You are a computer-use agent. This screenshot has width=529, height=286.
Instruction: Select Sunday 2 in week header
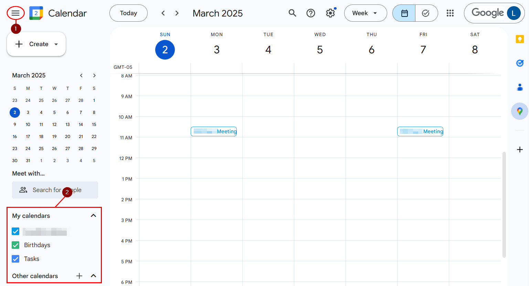click(x=165, y=50)
